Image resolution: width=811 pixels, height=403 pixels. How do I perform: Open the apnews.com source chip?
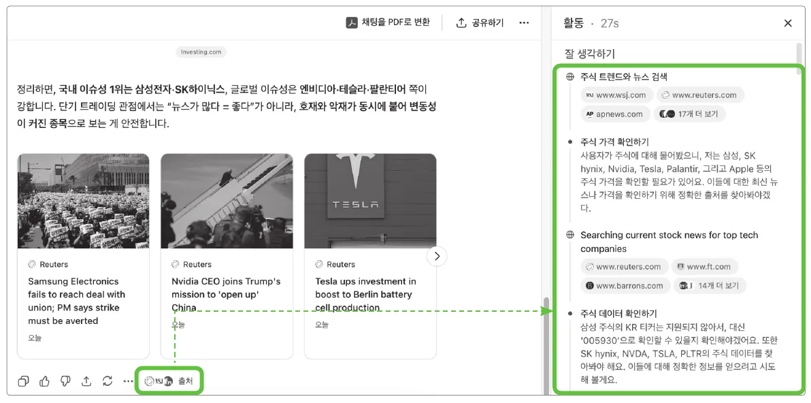click(x=615, y=114)
